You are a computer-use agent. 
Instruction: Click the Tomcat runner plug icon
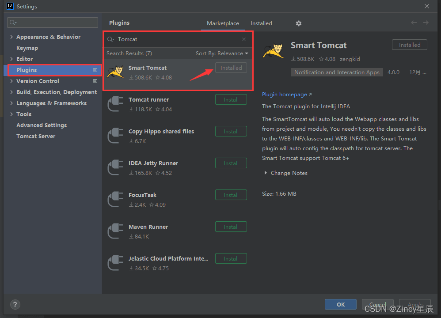pos(116,104)
